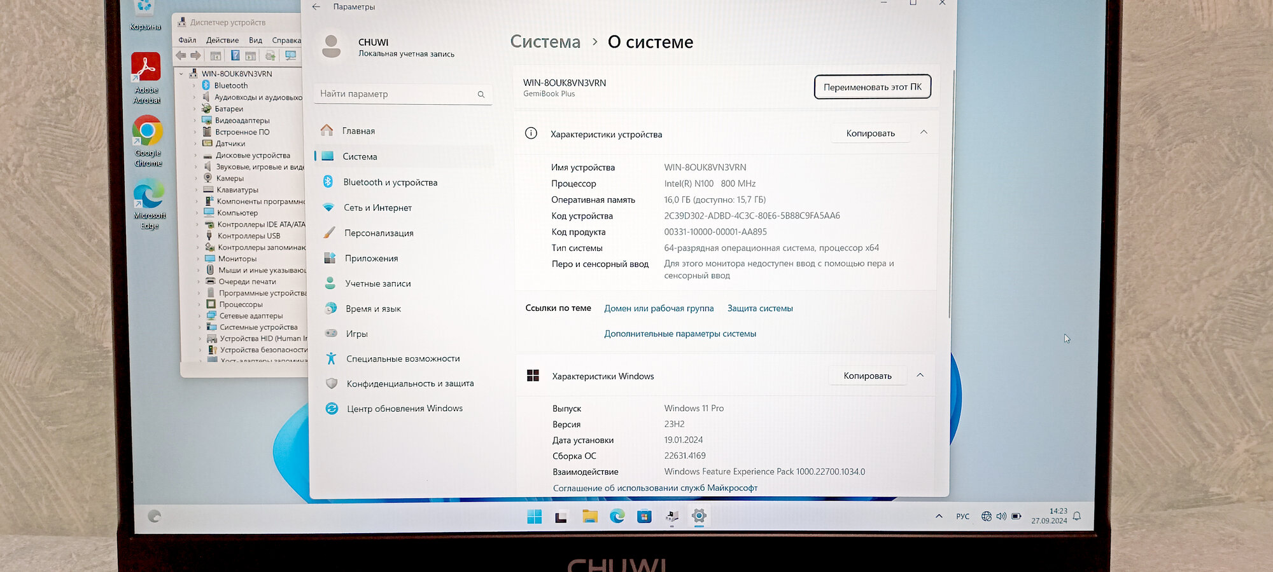Switch to Device Manager on the taskbar
This screenshot has width=1273, height=572.
[x=672, y=517]
